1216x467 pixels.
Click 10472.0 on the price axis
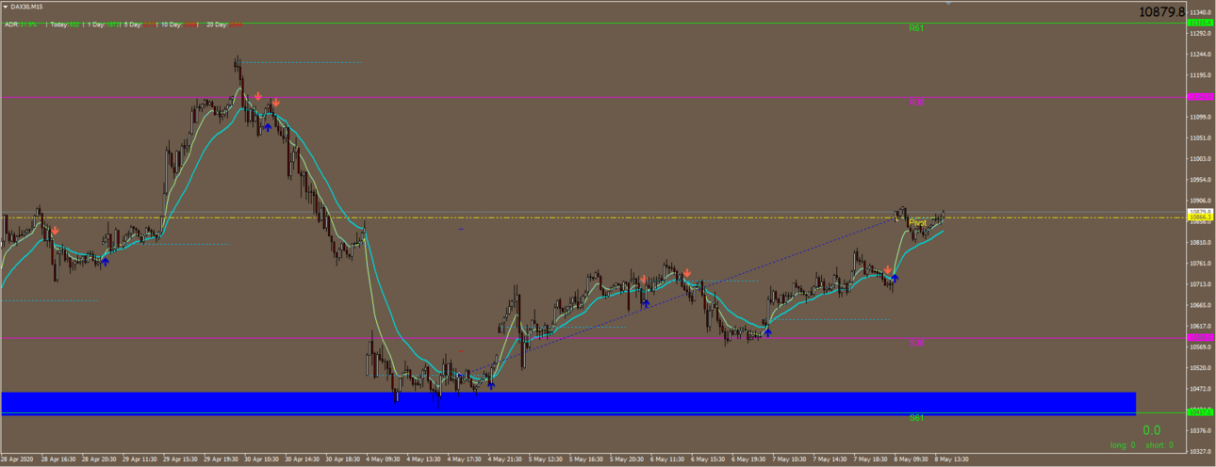pyautogui.click(x=1201, y=389)
